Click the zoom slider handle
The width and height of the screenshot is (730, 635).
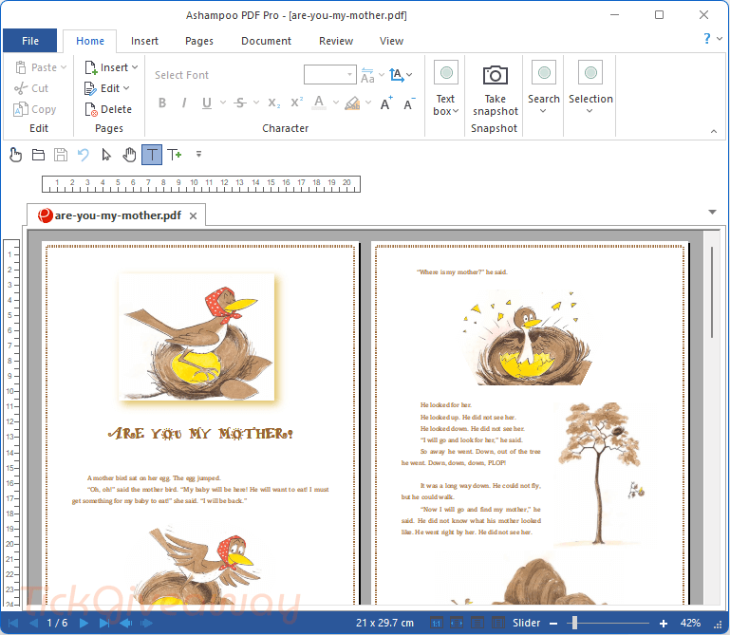point(574,623)
